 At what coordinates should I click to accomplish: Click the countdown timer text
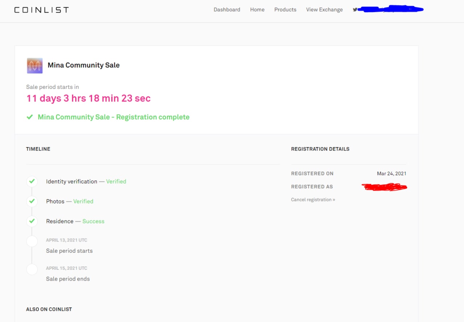tap(88, 98)
